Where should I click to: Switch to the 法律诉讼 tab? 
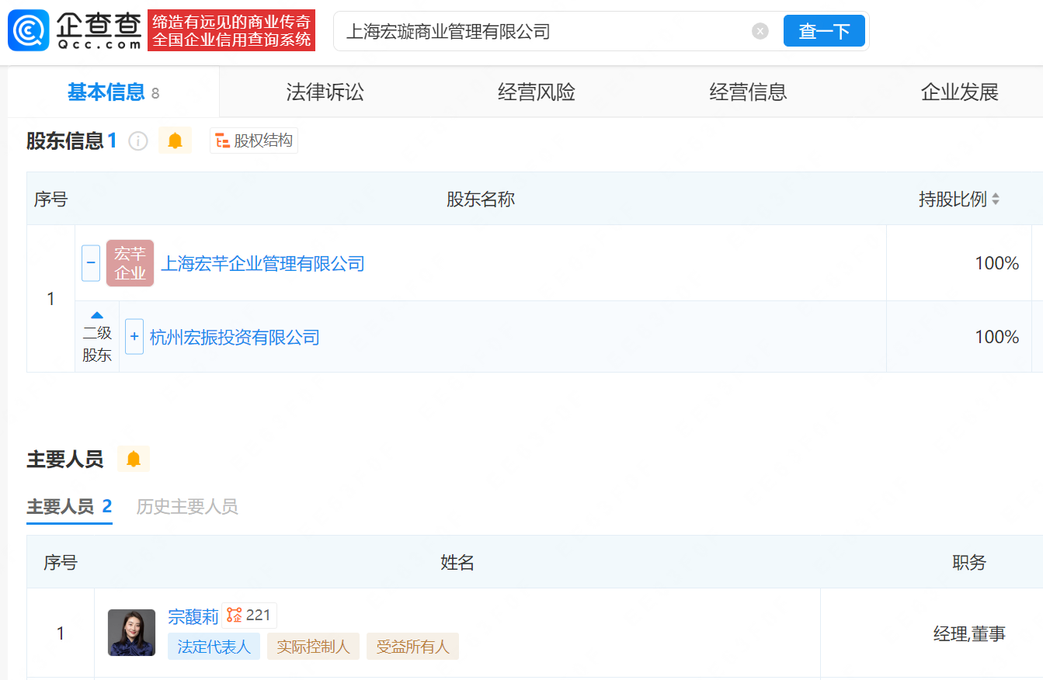[325, 92]
